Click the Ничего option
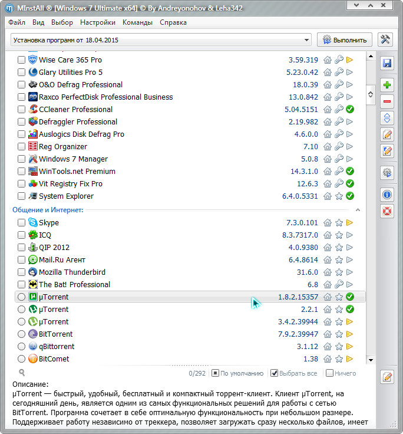The height and width of the screenshot is (434, 403). 341,373
